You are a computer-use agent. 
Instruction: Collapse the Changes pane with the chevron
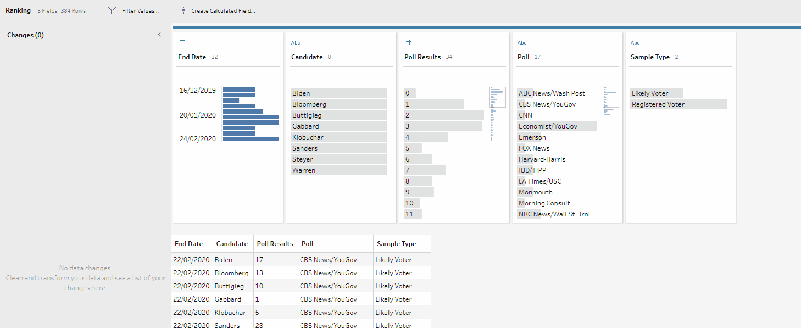pos(160,35)
